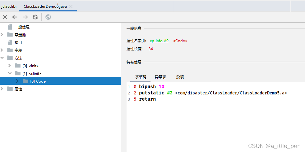Select the [0] Code tree row

(x=61, y=81)
